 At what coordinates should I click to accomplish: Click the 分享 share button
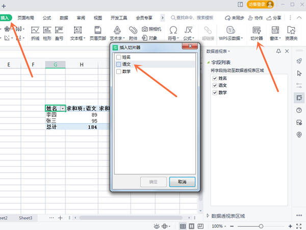point(274,18)
